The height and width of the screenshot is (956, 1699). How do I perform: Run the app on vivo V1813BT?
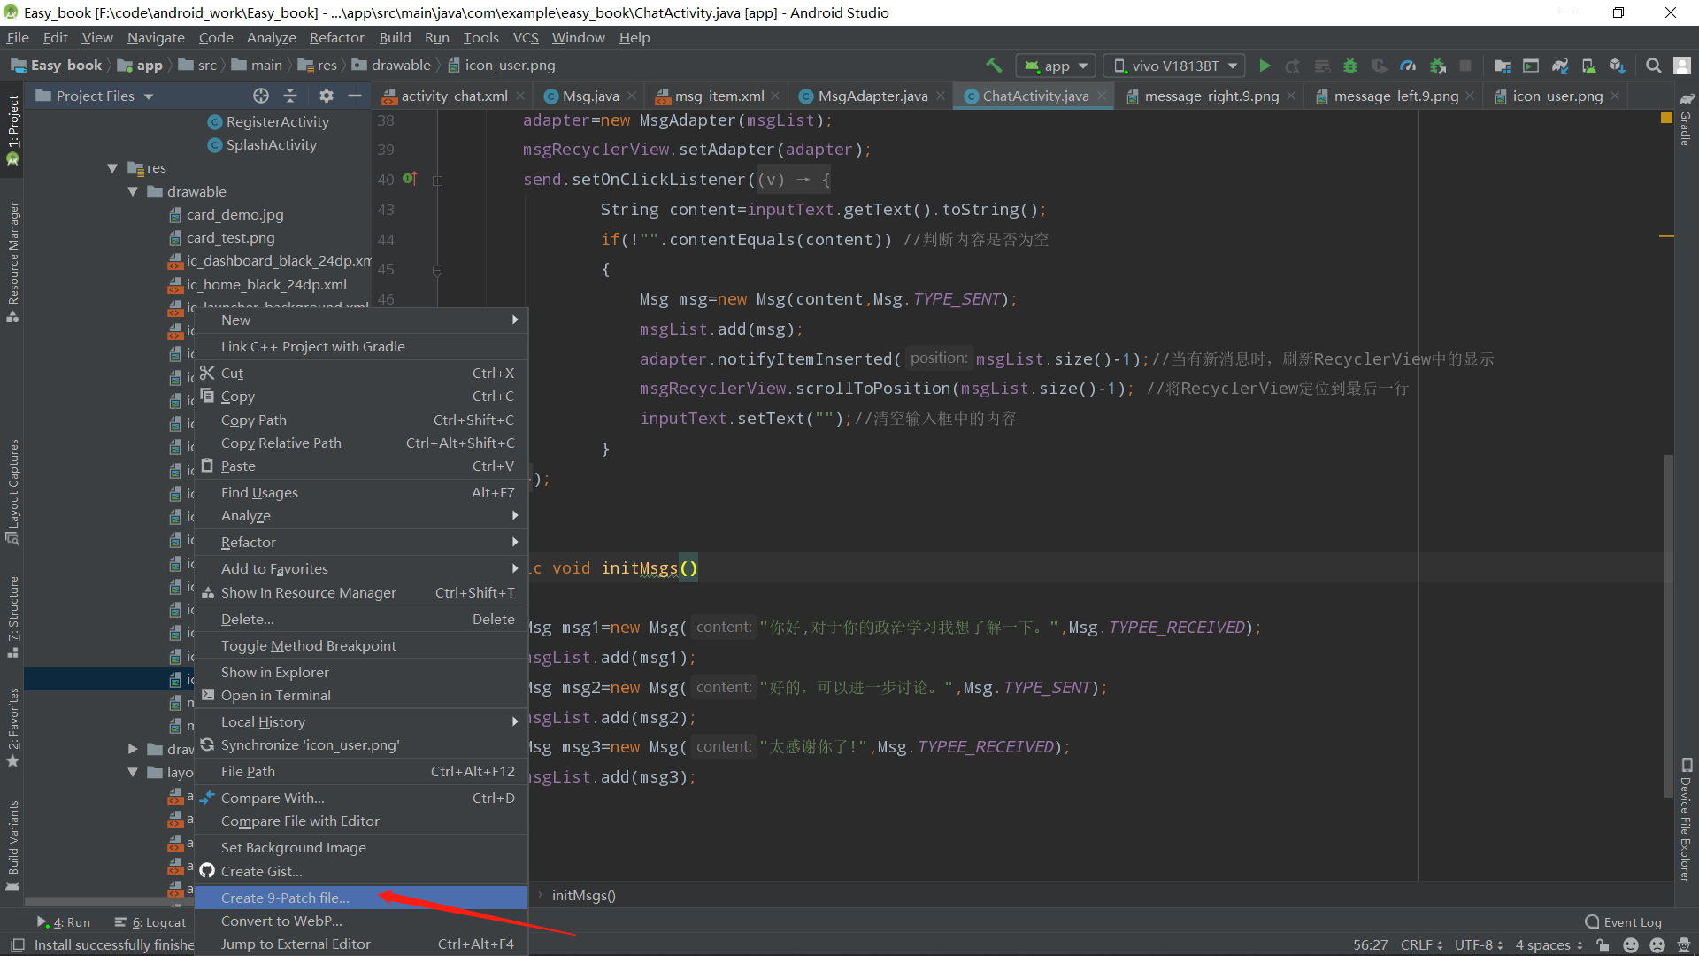(x=1265, y=65)
